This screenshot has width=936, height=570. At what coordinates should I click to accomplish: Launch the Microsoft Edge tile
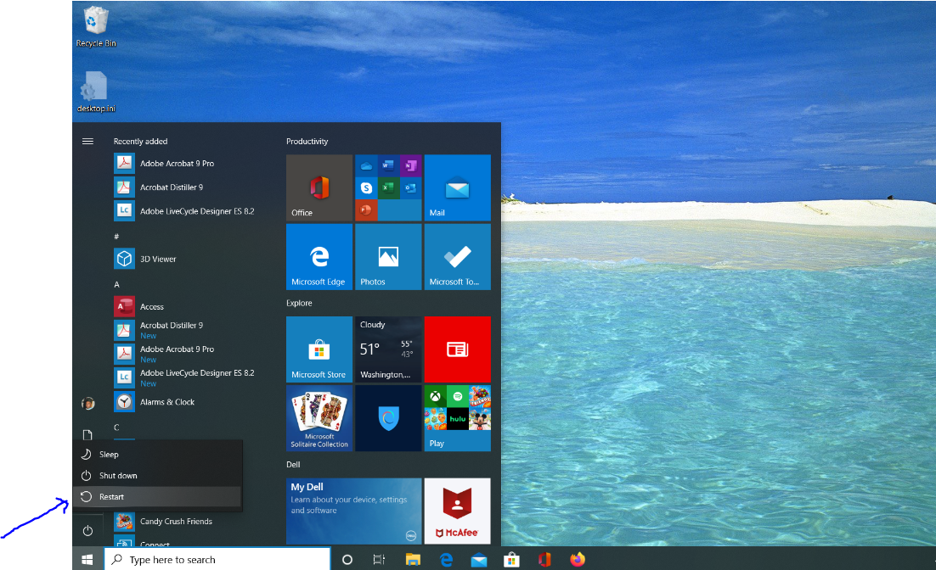point(319,257)
